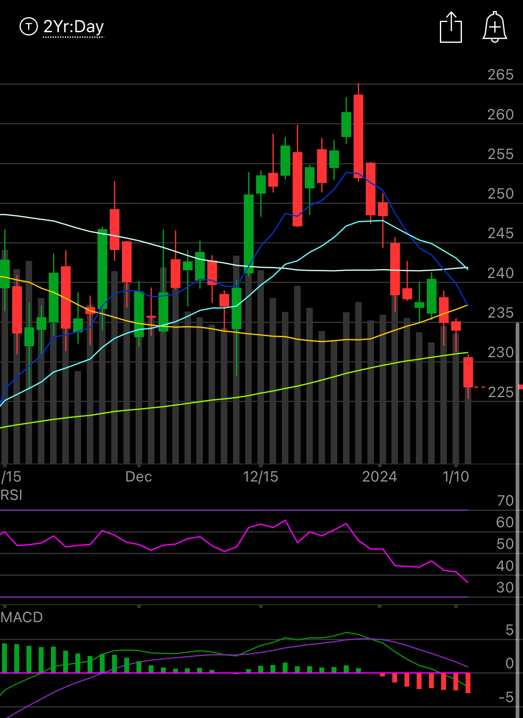Add a price alert via bell icon
Screen dimensions: 523x718
click(494, 27)
